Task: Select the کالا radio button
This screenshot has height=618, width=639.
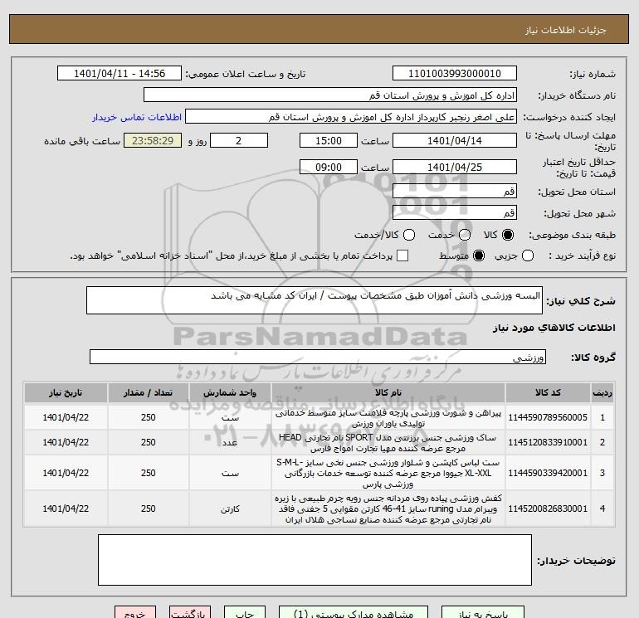Action: pos(508,235)
